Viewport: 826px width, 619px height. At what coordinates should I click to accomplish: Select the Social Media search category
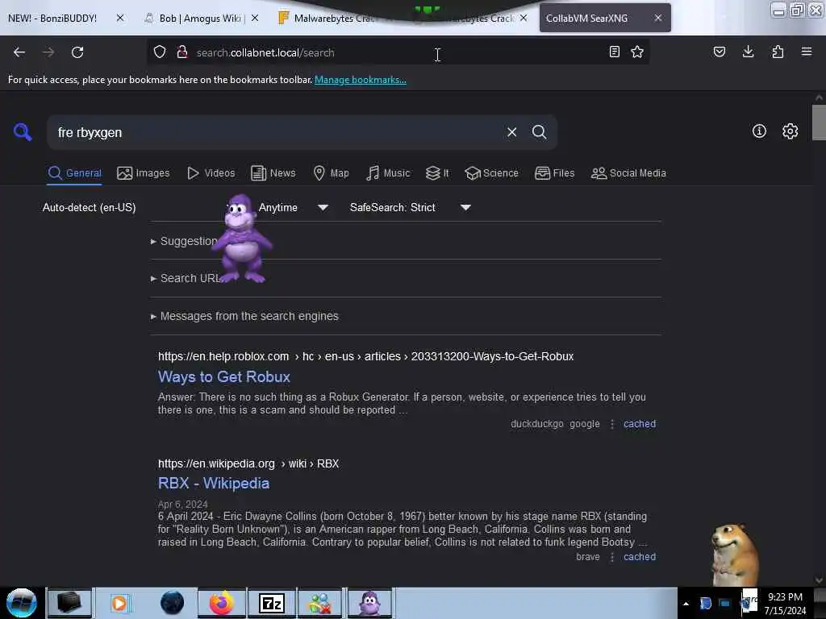click(x=629, y=172)
